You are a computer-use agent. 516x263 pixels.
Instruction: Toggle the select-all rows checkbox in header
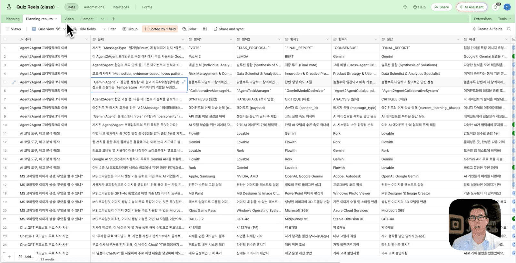pyautogui.click(x=5, y=39)
